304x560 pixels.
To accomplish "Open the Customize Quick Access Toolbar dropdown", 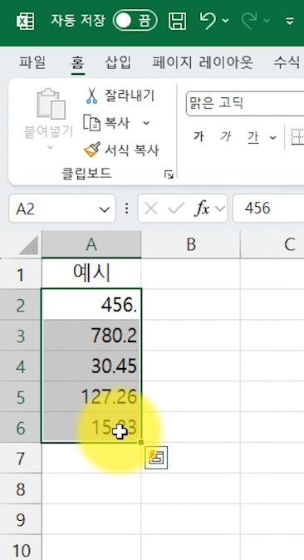I will [x=290, y=22].
